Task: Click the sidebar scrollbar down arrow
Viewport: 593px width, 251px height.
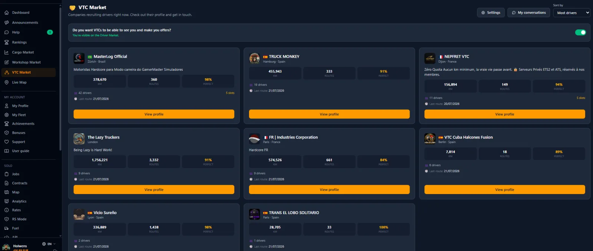Action: (60, 236)
